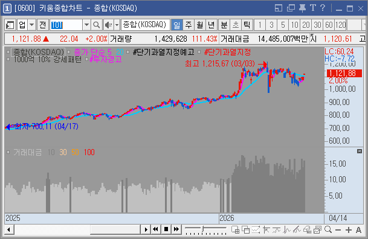Click 거래대금 30 average label
The width and height of the screenshot is (368, 239).
tap(63, 152)
